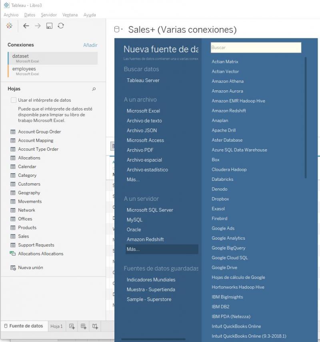This screenshot has height=342, width=320.
Task: Connect to Microsoft SQL Server
Action: (150, 210)
